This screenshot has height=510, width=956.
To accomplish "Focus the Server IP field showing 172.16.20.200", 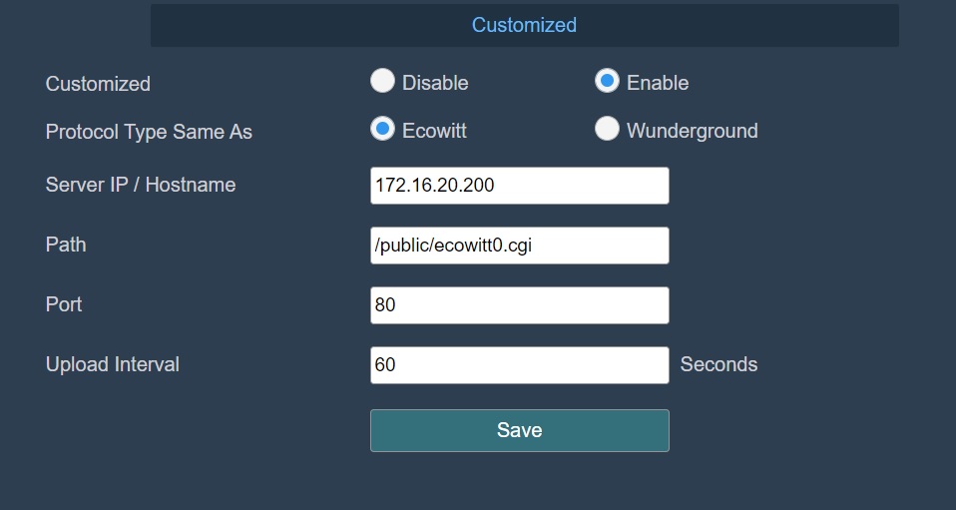I will 519,186.
